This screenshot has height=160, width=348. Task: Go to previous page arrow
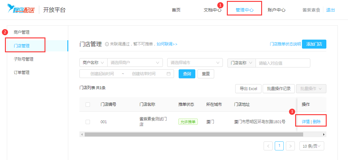[268, 146]
